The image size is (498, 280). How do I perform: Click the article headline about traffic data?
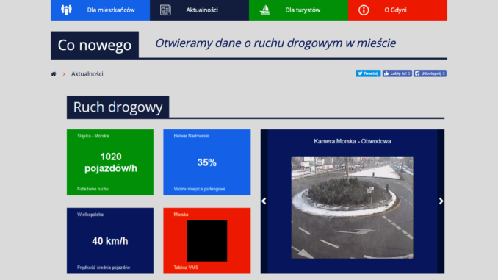point(275,43)
